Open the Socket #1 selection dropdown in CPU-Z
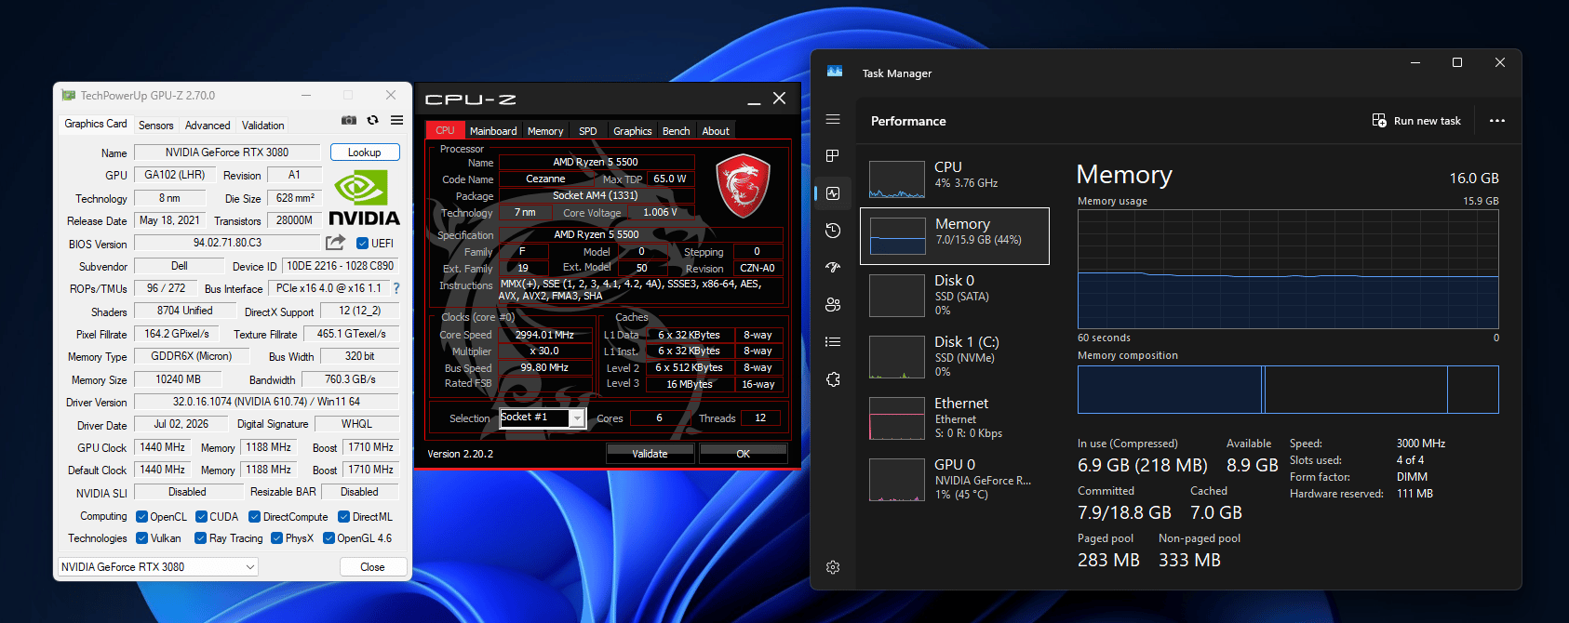 (543, 418)
